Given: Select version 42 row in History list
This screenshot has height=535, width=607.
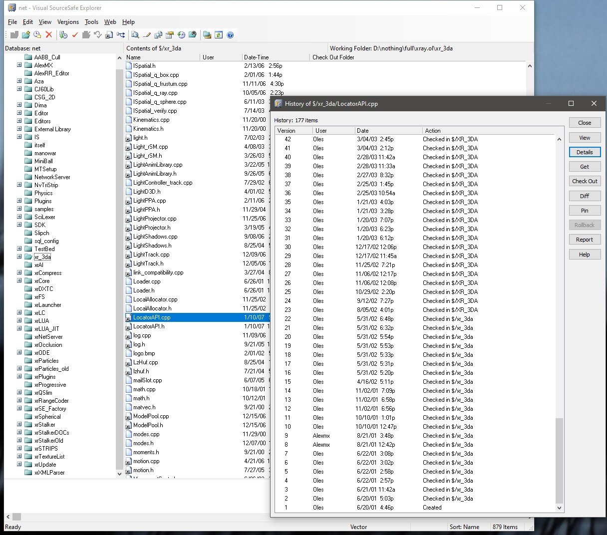Looking at the screenshot, I should click(x=415, y=139).
